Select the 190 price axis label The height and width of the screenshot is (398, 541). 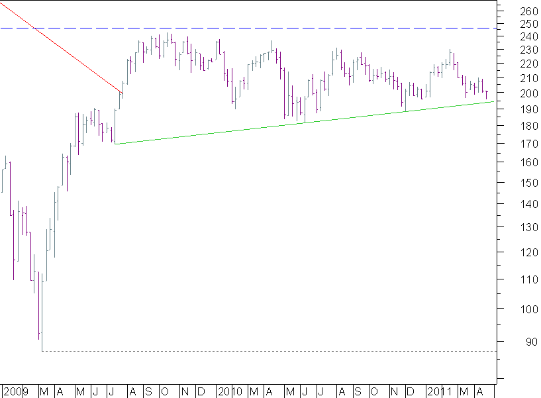coord(529,109)
